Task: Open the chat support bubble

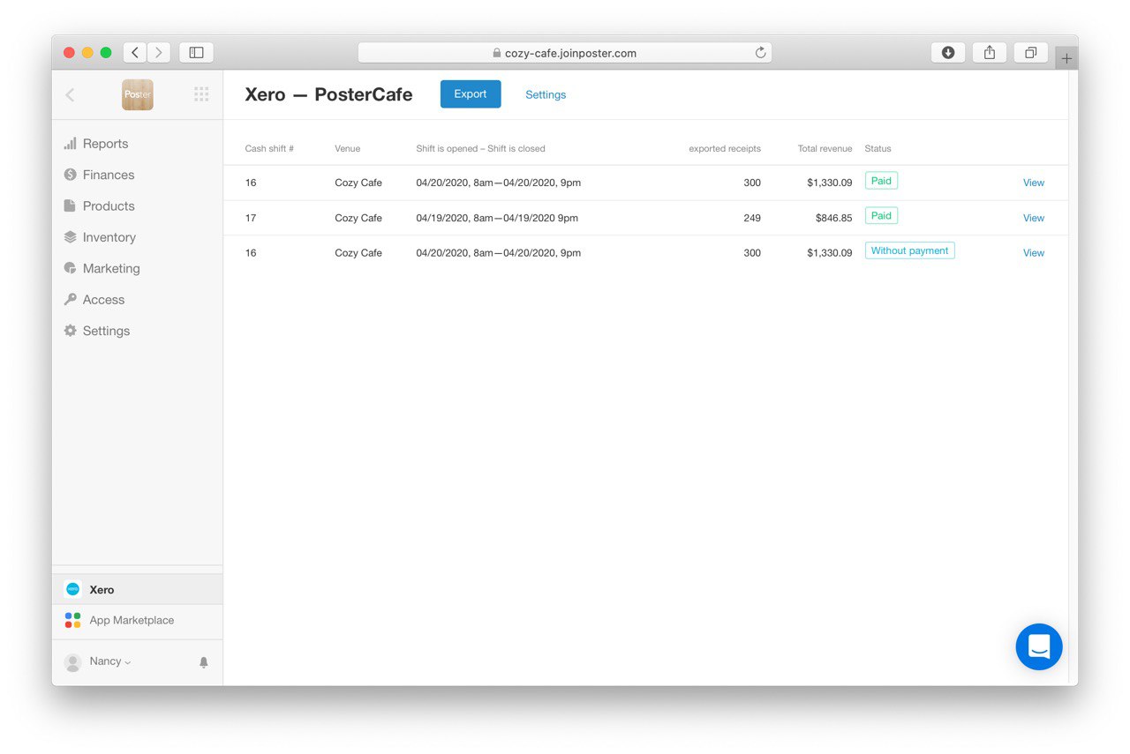Action: click(x=1039, y=646)
